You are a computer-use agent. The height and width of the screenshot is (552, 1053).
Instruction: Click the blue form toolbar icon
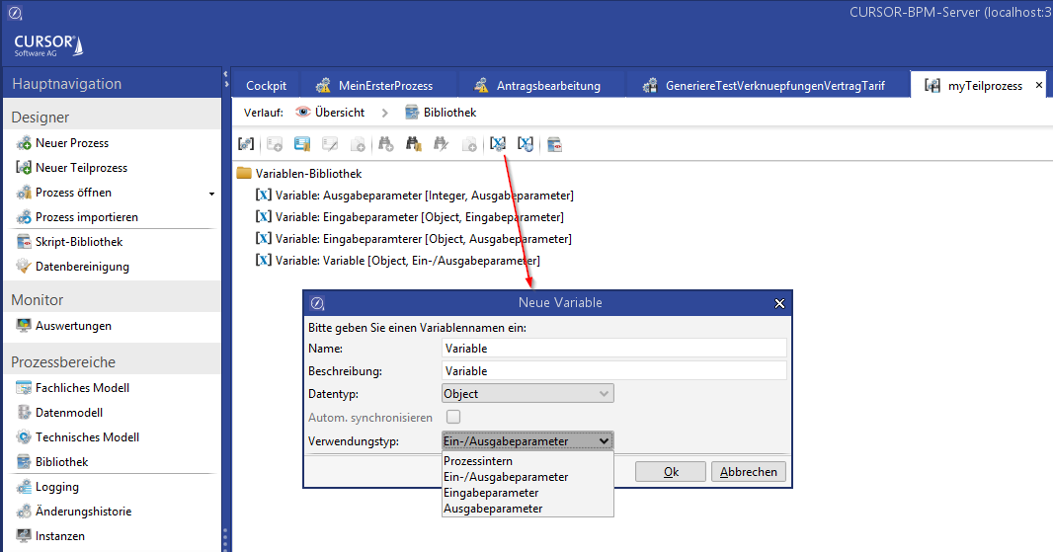[302, 144]
